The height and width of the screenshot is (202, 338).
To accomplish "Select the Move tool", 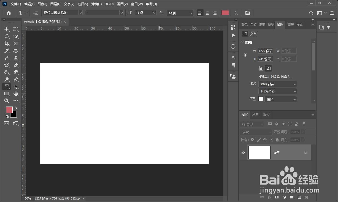I will [7, 29].
